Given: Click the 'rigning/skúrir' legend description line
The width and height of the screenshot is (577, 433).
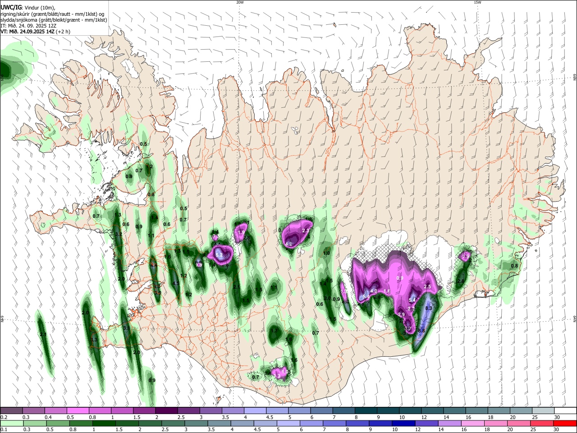Looking at the screenshot, I should (52, 14).
